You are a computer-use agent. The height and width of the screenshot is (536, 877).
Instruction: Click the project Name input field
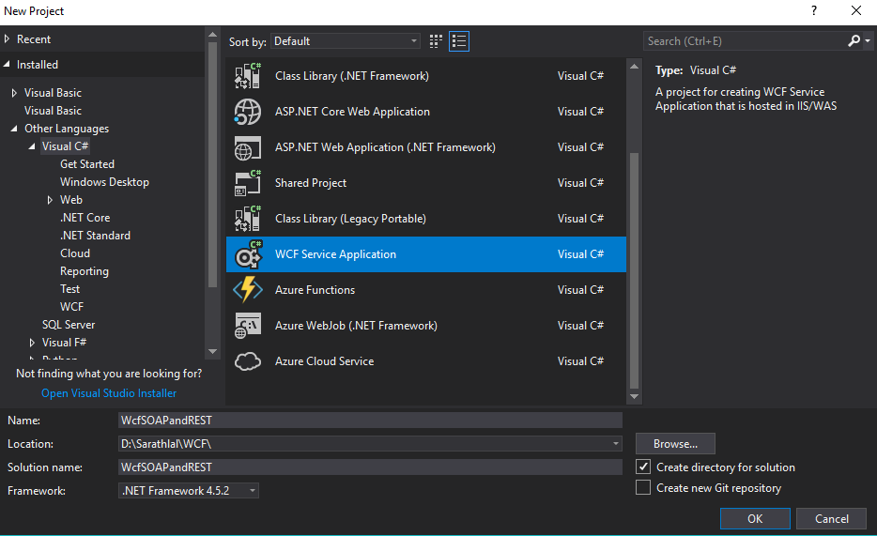(x=370, y=421)
